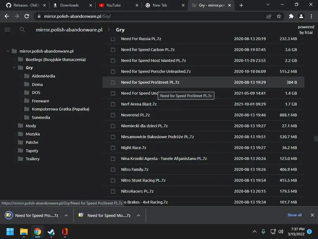
Task: Open Need for Speed ProStreet PL.7z
Action: pos(150,82)
